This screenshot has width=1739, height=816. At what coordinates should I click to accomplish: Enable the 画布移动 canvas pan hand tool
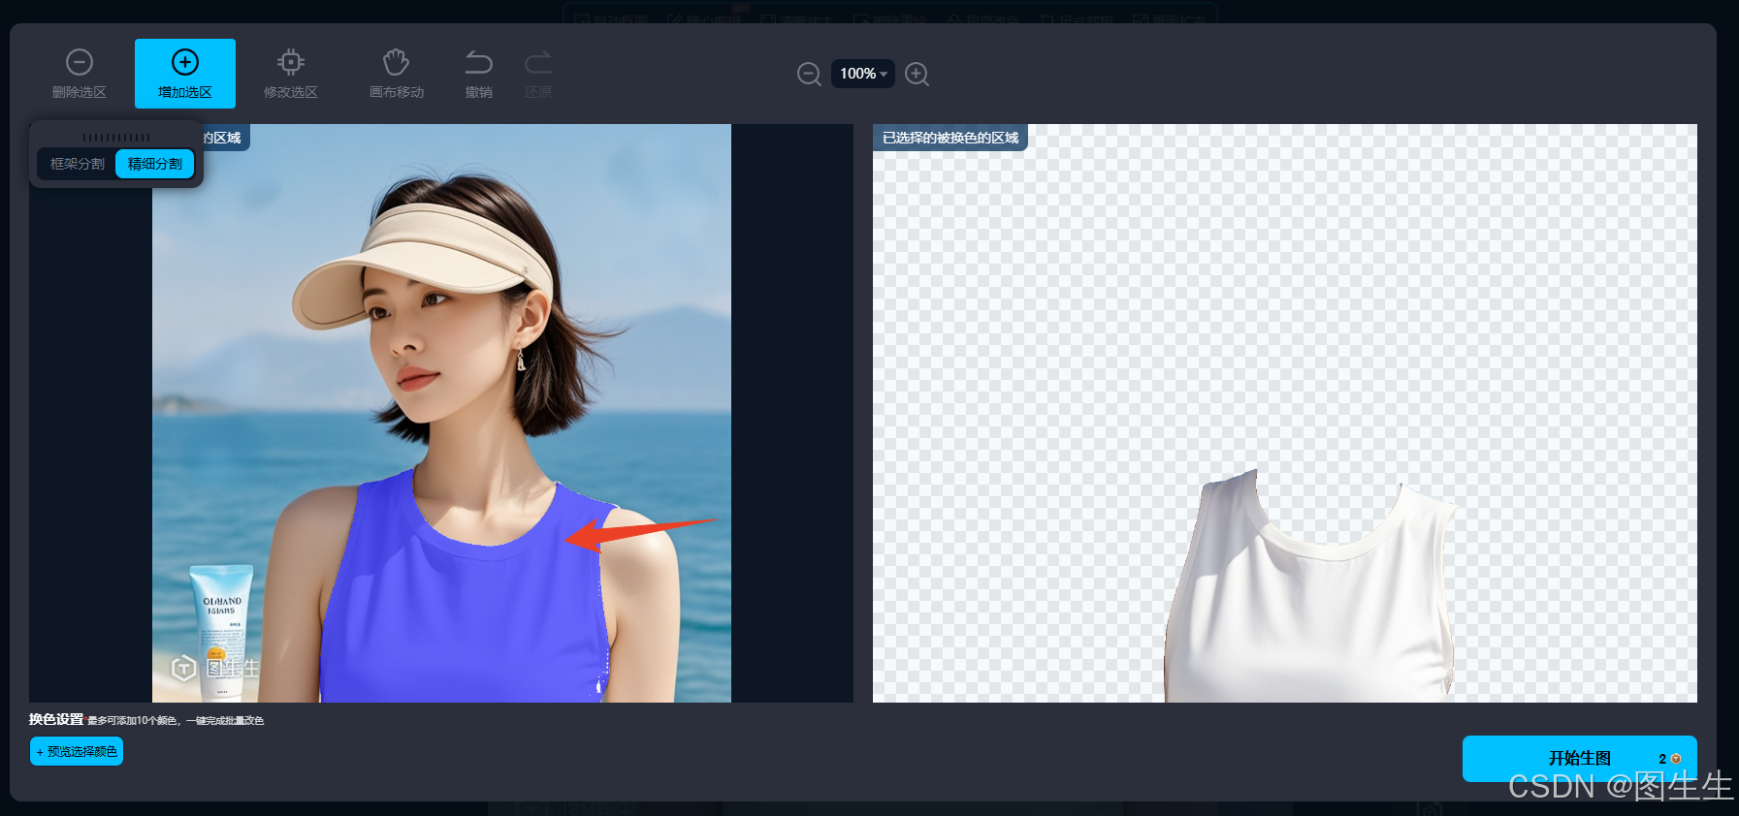pos(396,74)
